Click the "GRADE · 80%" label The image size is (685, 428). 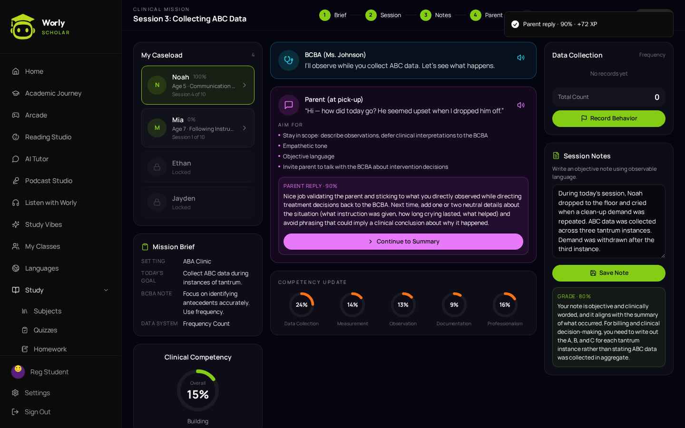pos(574,296)
